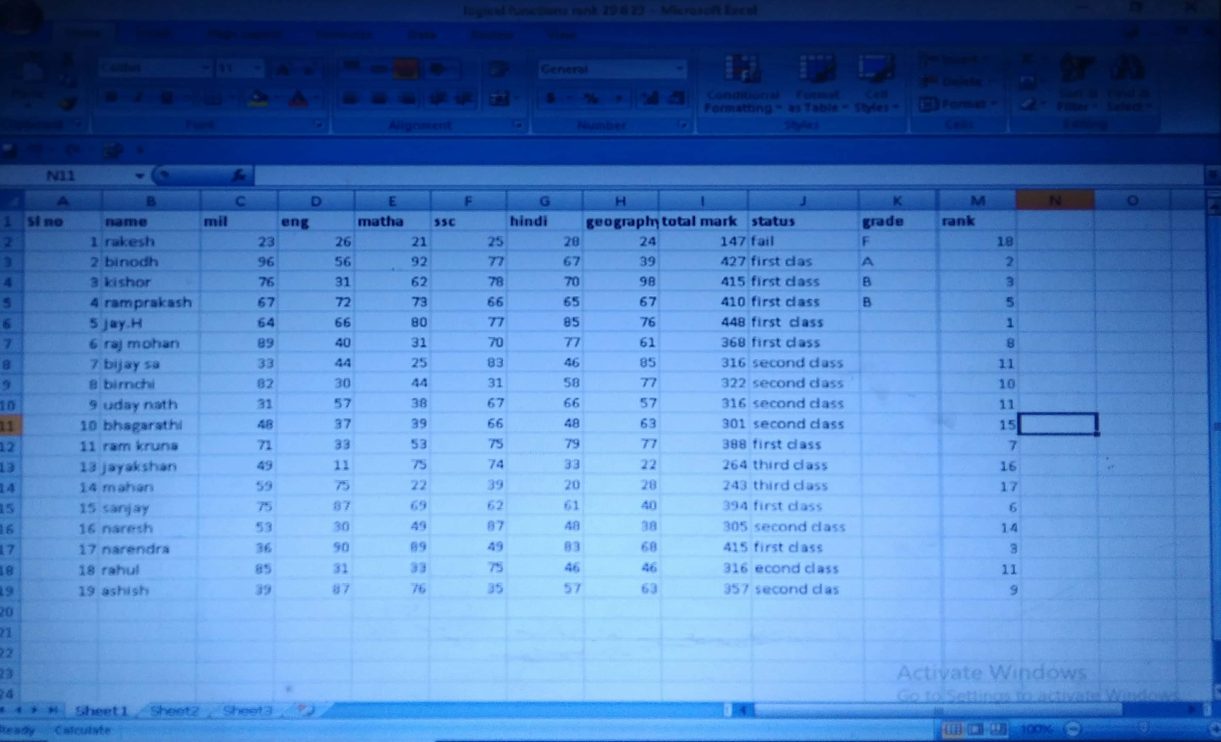Click the Font Color red A icon

coord(298,98)
